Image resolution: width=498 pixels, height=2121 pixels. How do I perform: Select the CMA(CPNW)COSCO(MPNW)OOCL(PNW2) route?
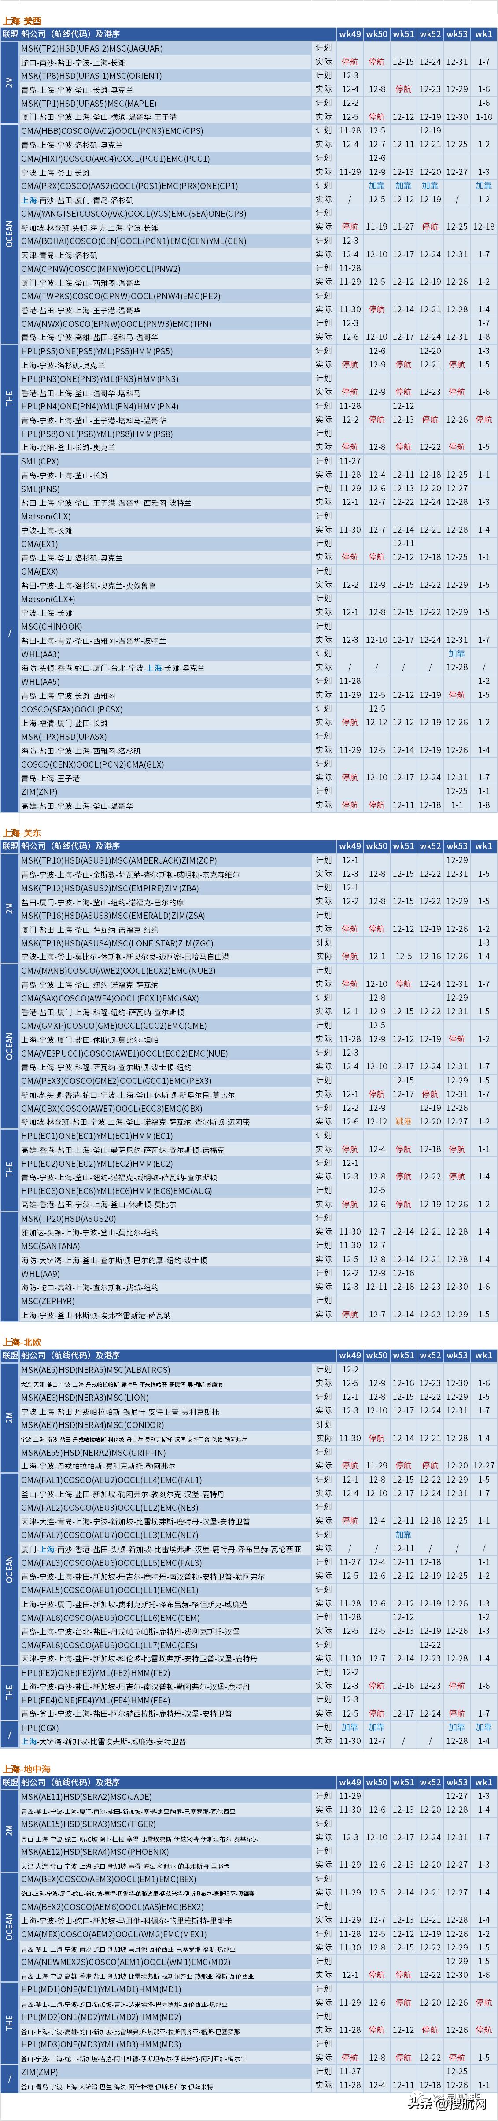[100, 268]
